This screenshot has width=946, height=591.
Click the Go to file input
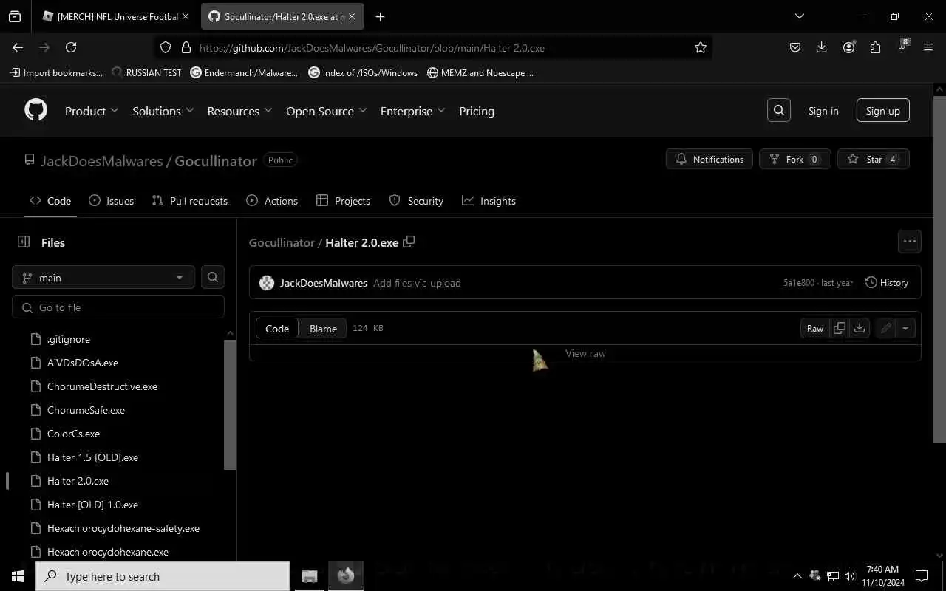coord(118,307)
